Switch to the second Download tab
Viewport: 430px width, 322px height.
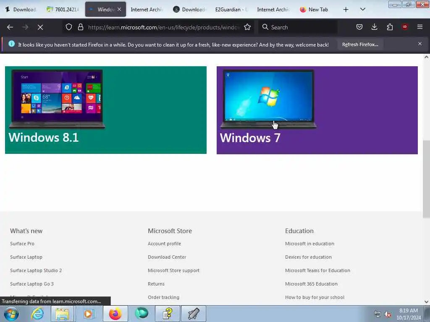[190, 10]
